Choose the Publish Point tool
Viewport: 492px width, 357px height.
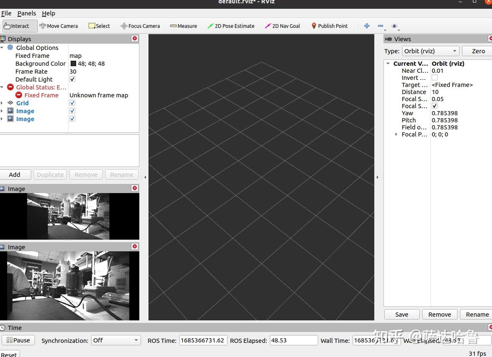[x=329, y=26]
